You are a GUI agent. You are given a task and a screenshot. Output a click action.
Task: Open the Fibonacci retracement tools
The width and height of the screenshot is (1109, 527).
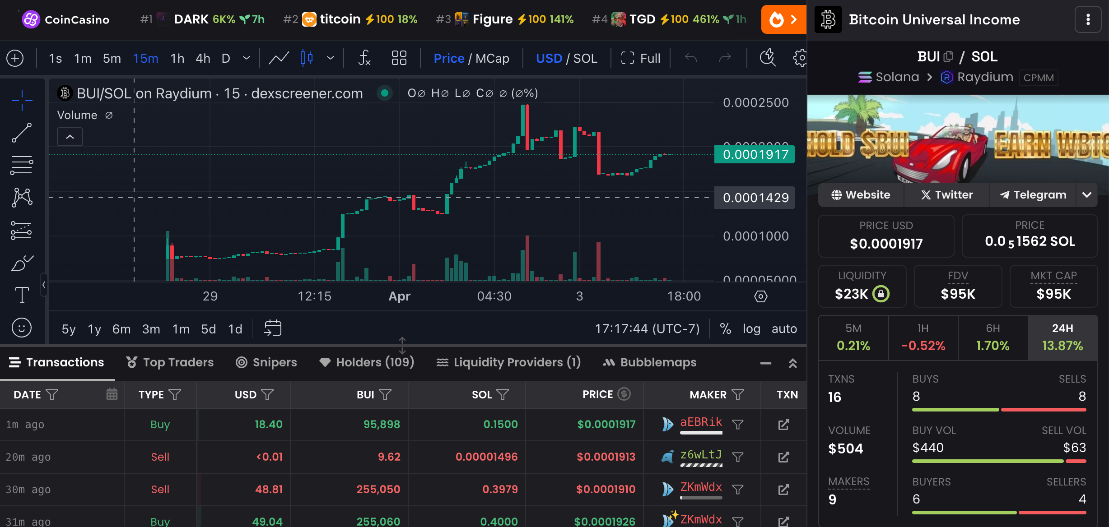coord(22,165)
